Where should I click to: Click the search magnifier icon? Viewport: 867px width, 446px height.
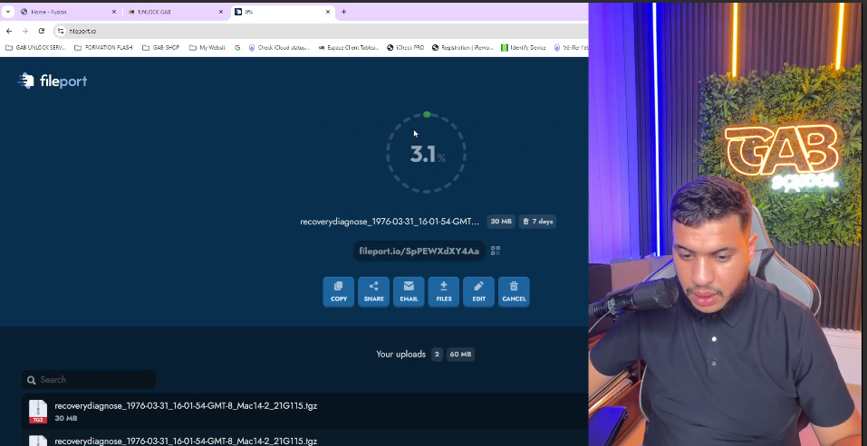pos(32,380)
